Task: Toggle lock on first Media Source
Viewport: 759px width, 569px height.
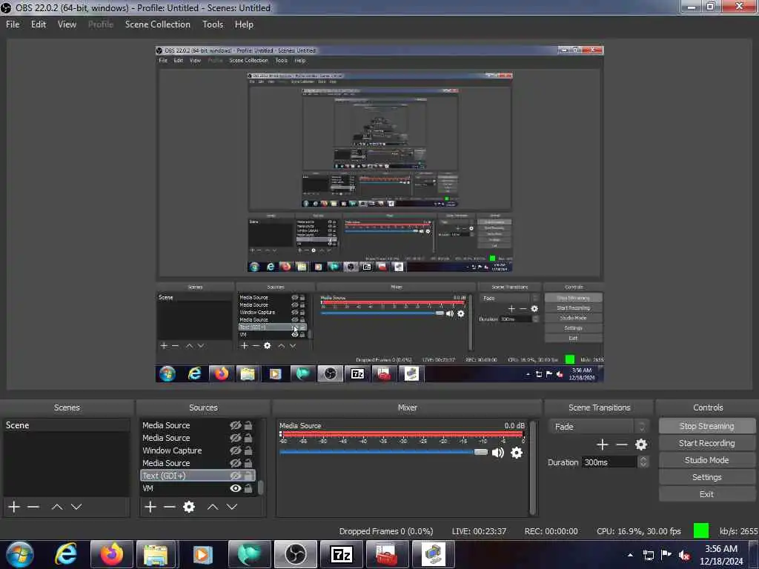Action: click(248, 425)
